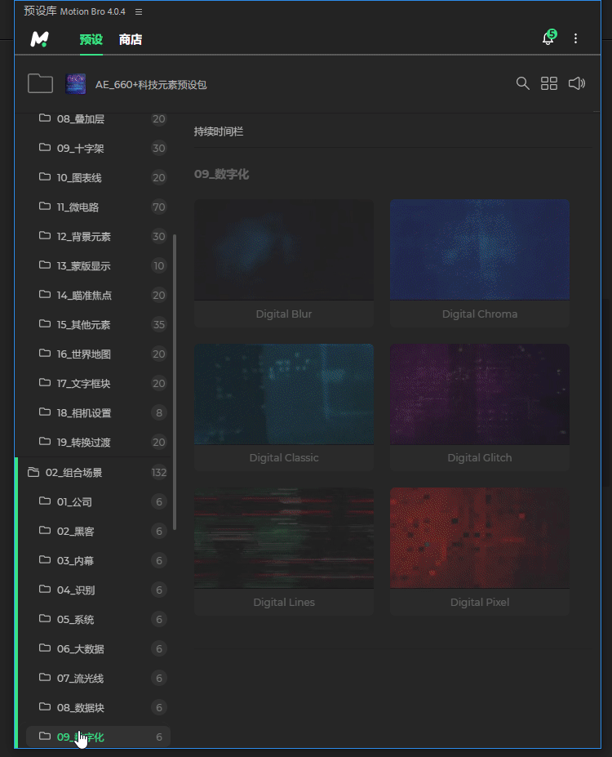
Task: Select the AE_660+科技元素预设包 pack title
Action: click(x=151, y=85)
